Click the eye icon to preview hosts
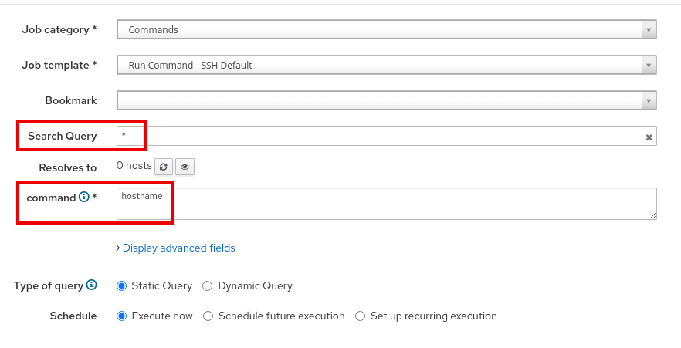 tap(185, 167)
